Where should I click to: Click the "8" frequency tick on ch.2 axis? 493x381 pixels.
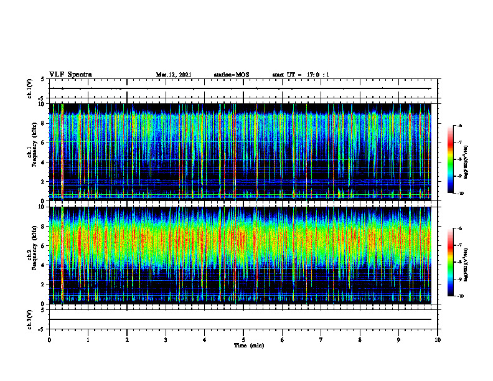tap(44, 227)
